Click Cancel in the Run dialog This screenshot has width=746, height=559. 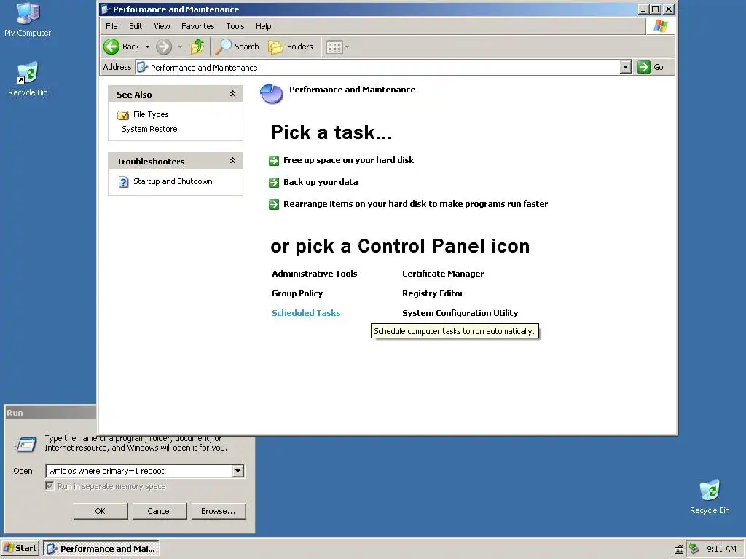tap(160, 511)
